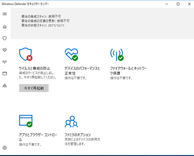Click 最後の脅威スキャン status line

click(x=41, y=17)
